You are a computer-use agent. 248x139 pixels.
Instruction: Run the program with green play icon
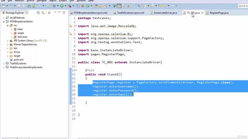62,6
